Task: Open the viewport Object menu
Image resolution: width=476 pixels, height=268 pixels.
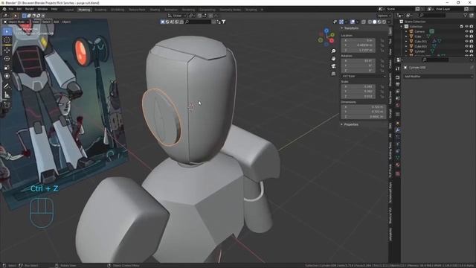Action: pyautogui.click(x=66, y=22)
